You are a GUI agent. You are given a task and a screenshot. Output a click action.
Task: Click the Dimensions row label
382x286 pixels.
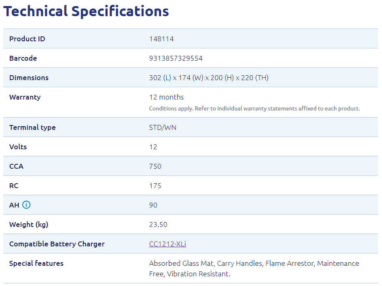pos(29,78)
